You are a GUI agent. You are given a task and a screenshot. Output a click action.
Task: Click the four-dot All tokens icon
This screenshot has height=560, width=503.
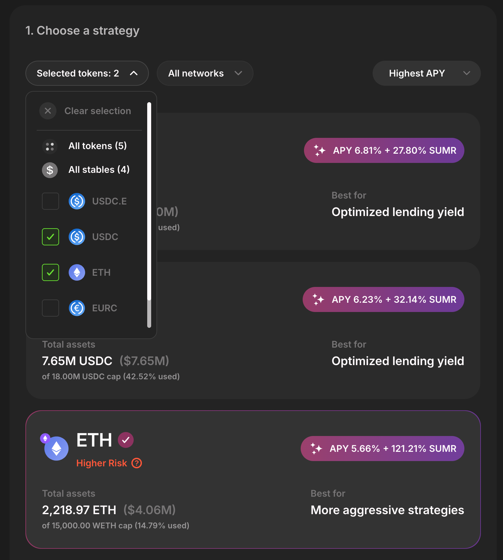click(50, 146)
